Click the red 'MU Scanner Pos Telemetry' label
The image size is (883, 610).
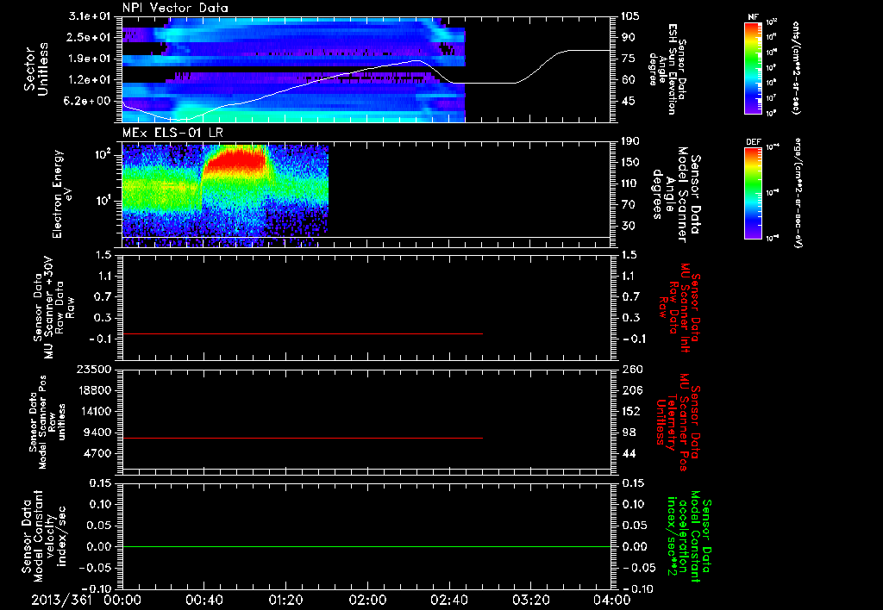(678, 422)
